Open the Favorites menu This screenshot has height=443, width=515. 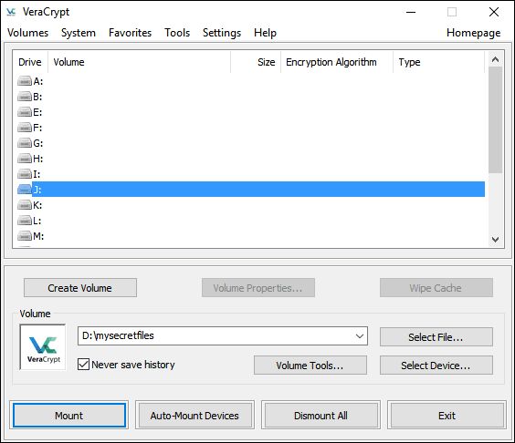click(x=130, y=33)
